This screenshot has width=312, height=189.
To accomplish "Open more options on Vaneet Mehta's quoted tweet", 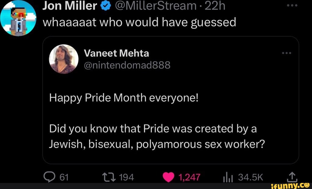I will [x=287, y=53].
